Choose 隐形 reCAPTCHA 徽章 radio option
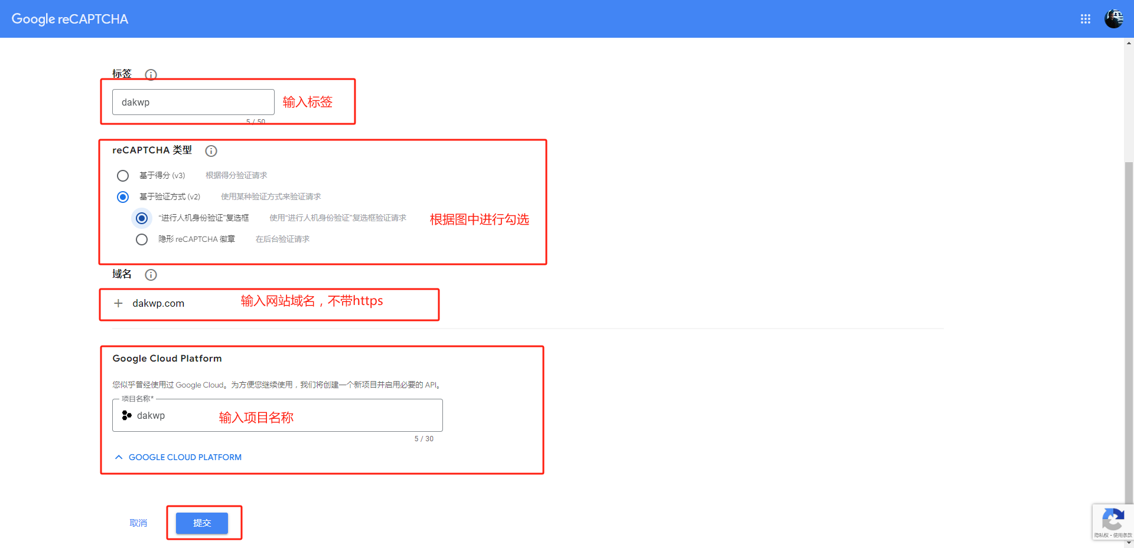 tap(142, 239)
